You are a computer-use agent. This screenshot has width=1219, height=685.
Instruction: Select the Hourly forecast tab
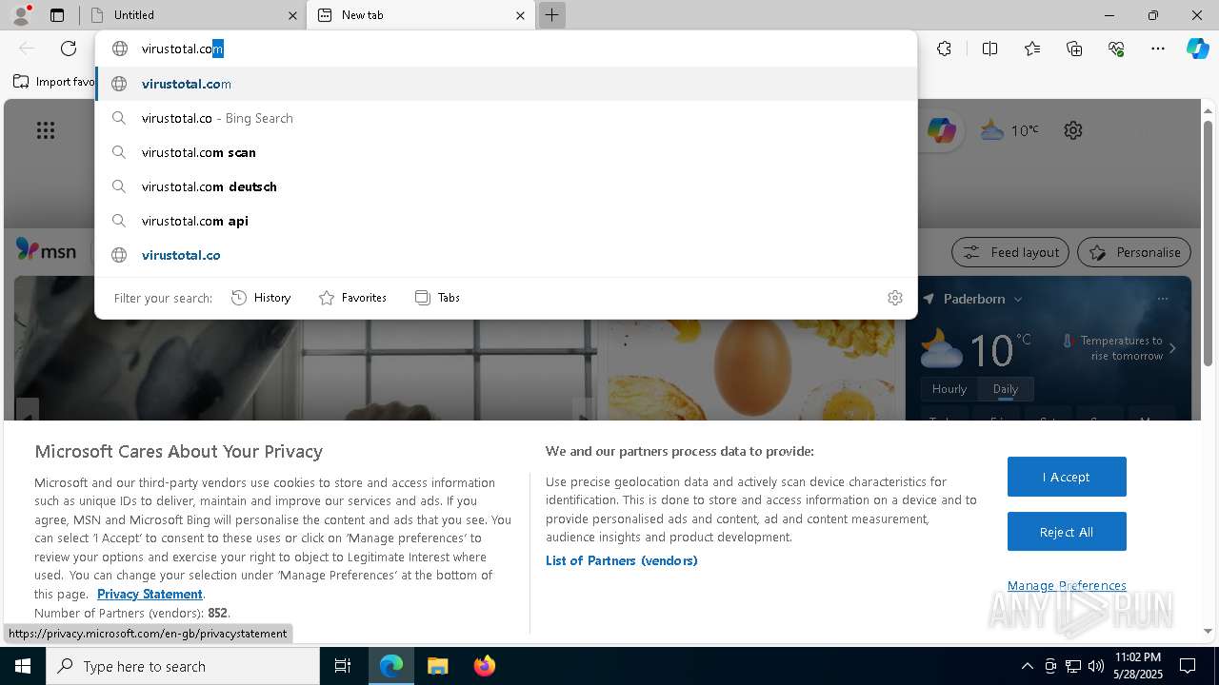click(x=949, y=389)
